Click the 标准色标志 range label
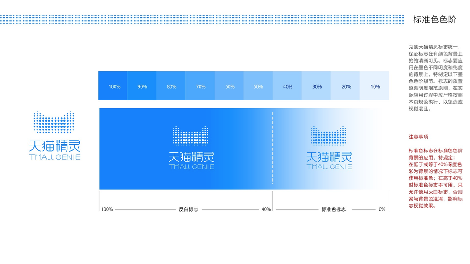The height and width of the screenshot is (264, 470). [x=333, y=209]
